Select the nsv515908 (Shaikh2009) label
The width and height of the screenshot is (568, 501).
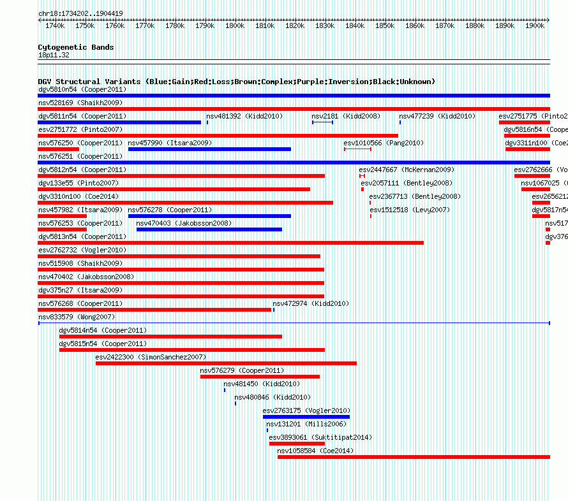tap(80, 263)
